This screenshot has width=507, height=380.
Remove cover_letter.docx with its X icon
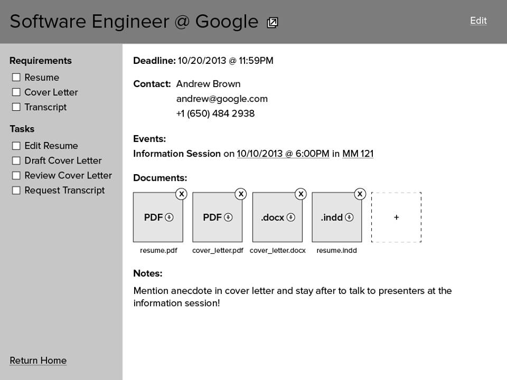pos(301,194)
